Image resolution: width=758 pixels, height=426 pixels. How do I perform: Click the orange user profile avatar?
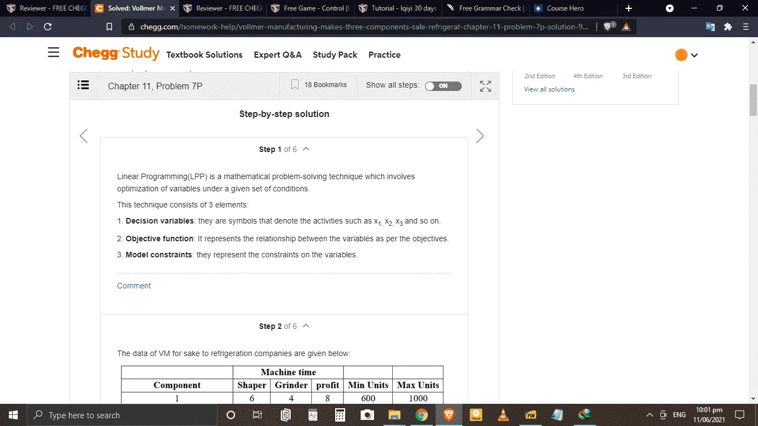pos(681,55)
